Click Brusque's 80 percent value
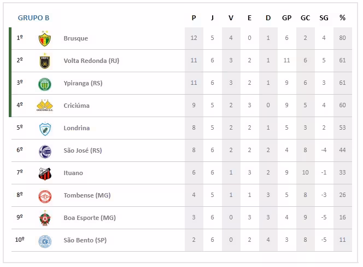The image size is (363, 267). click(342, 38)
